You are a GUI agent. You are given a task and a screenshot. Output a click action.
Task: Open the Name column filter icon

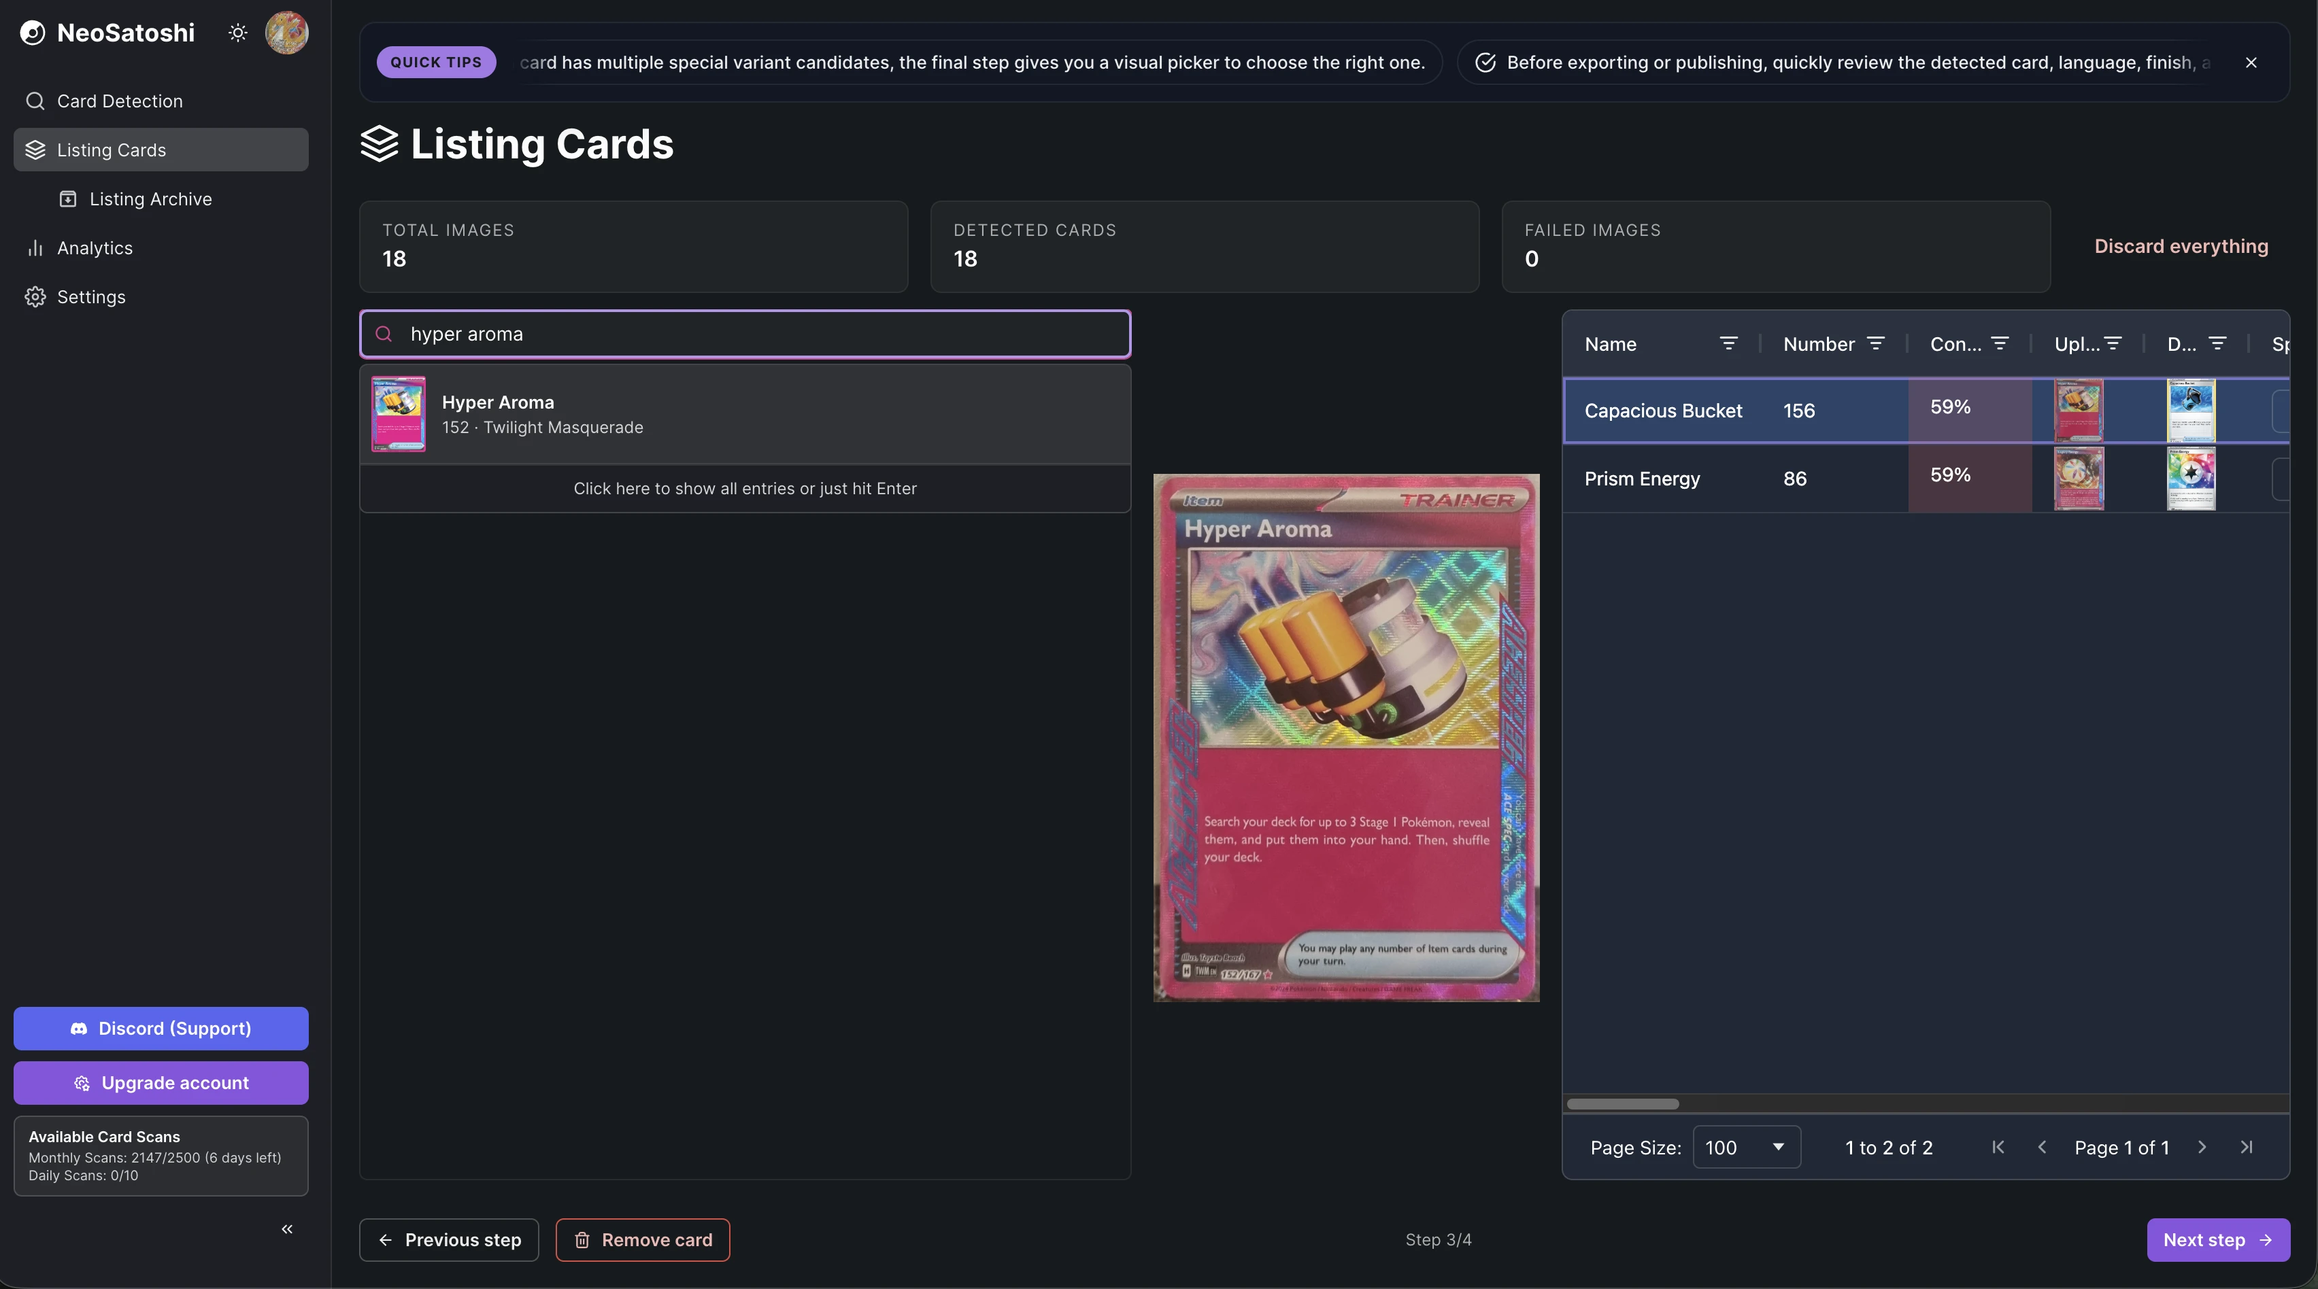click(x=1728, y=343)
